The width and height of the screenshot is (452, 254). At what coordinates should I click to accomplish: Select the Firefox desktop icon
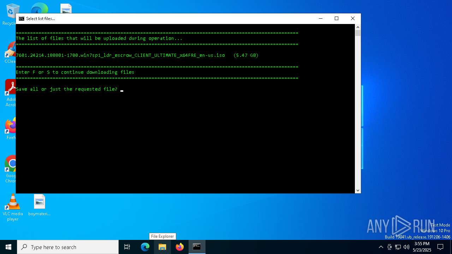coord(11,129)
